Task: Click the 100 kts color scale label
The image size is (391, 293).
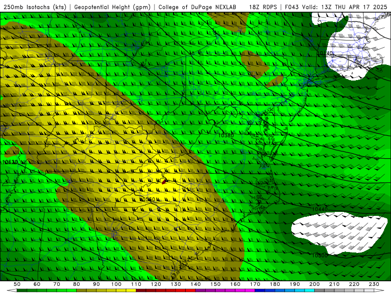Action: click(116, 284)
